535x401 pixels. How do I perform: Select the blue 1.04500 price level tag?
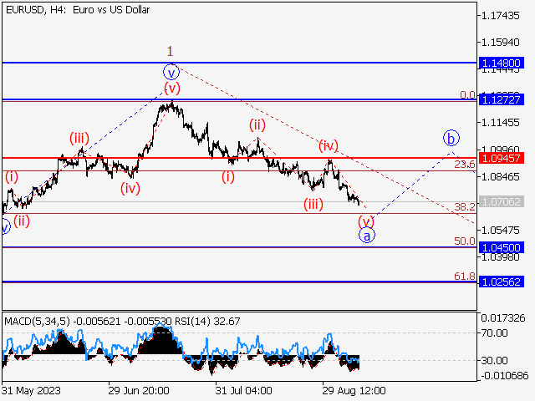502,247
